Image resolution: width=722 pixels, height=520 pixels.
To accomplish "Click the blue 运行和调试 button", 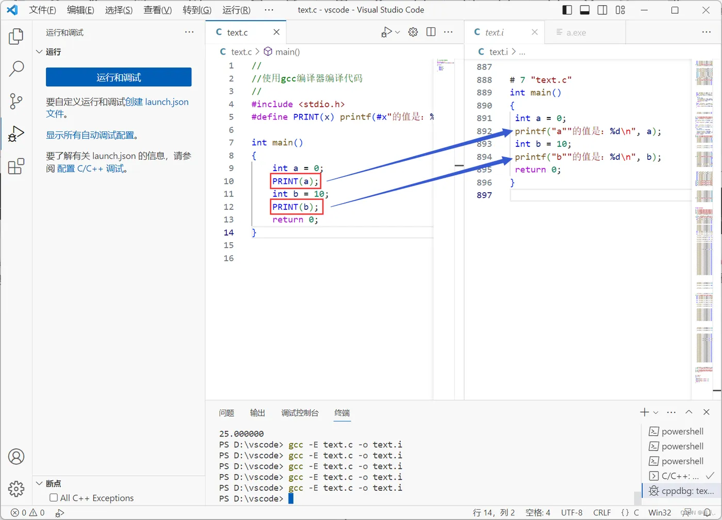I will click(119, 77).
